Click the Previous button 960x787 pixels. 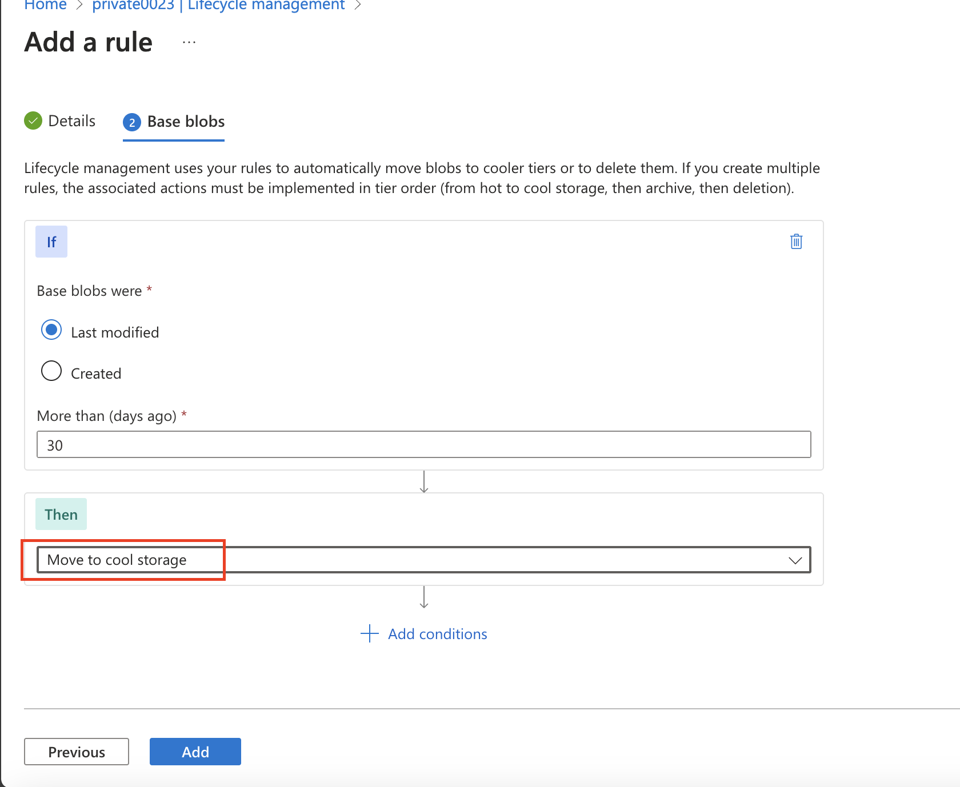coord(77,752)
